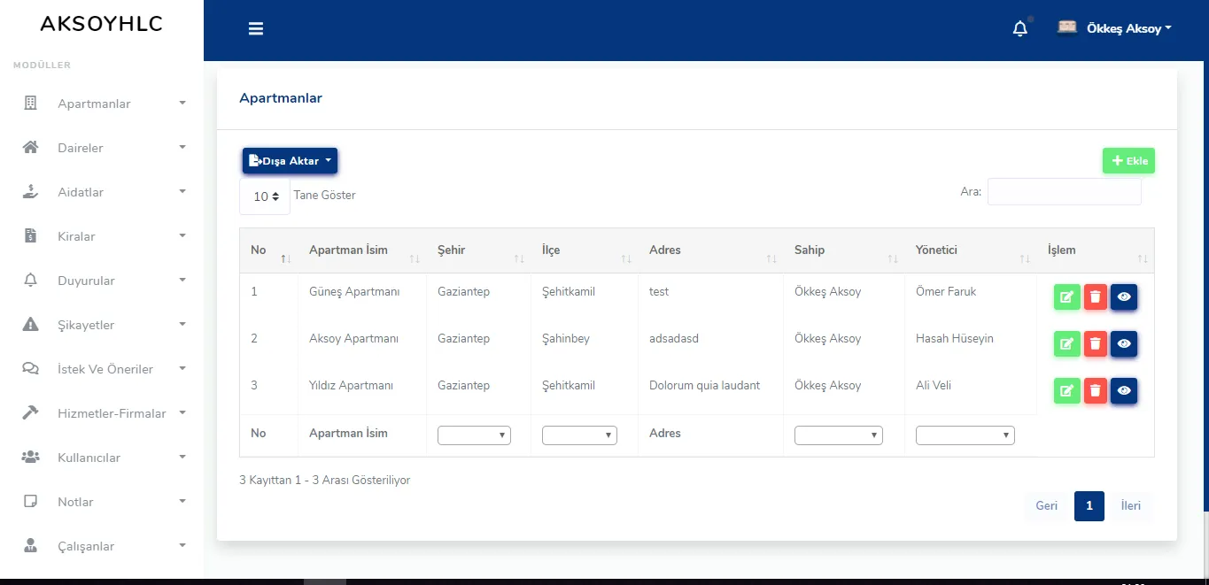Expand the Duyurular sidebar menu
This screenshot has height=585, width=1209.
click(102, 281)
